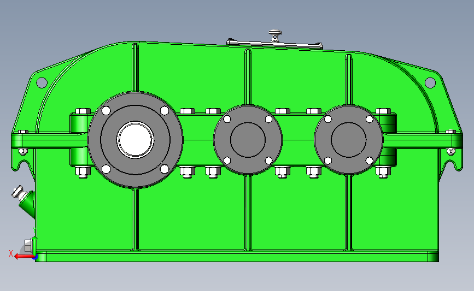
Task: Click the right hook-shaped lifting notch under the flange
Action: [450, 164]
